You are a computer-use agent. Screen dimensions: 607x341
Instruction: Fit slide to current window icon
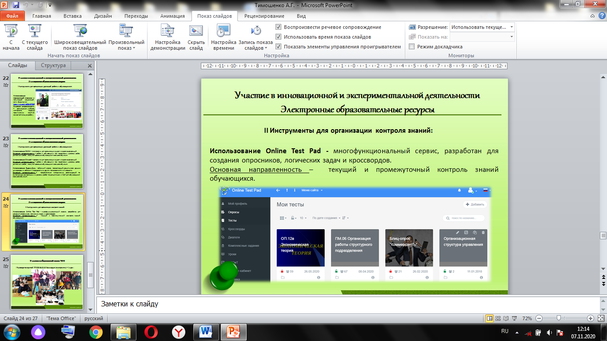click(x=600, y=318)
